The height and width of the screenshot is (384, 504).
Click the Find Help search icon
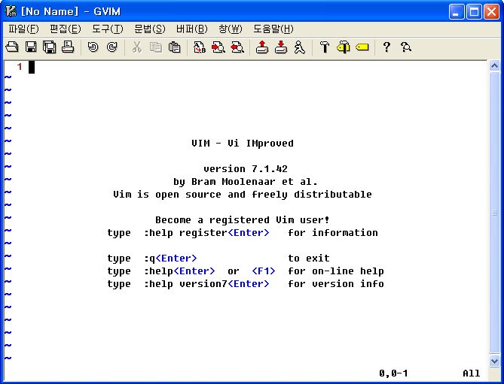(x=405, y=47)
